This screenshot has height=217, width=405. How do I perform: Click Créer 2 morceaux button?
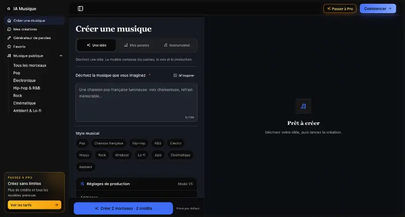pyautogui.click(x=123, y=208)
